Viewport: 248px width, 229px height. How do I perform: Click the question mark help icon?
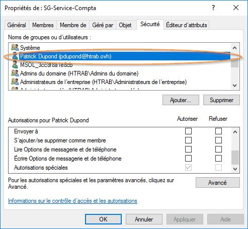213,8
